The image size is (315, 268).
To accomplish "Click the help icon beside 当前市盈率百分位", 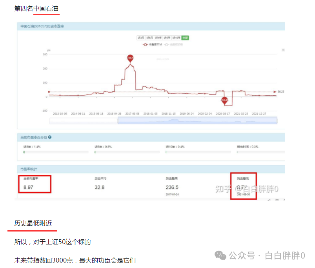I will 50,137.
